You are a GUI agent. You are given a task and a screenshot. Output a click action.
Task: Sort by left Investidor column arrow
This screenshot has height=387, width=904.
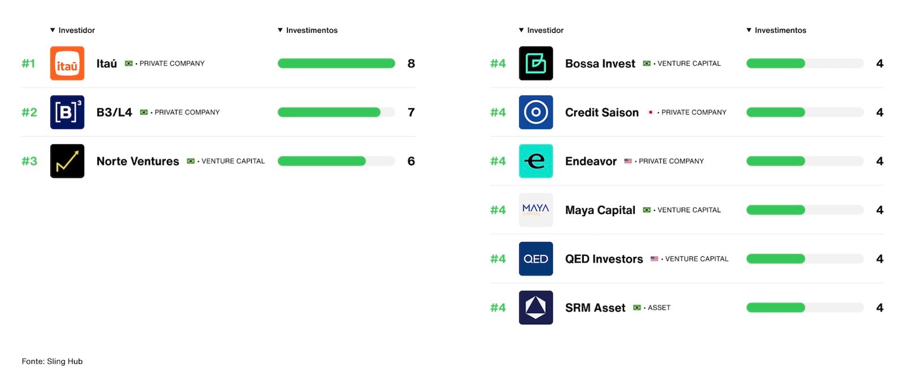(x=53, y=30)
